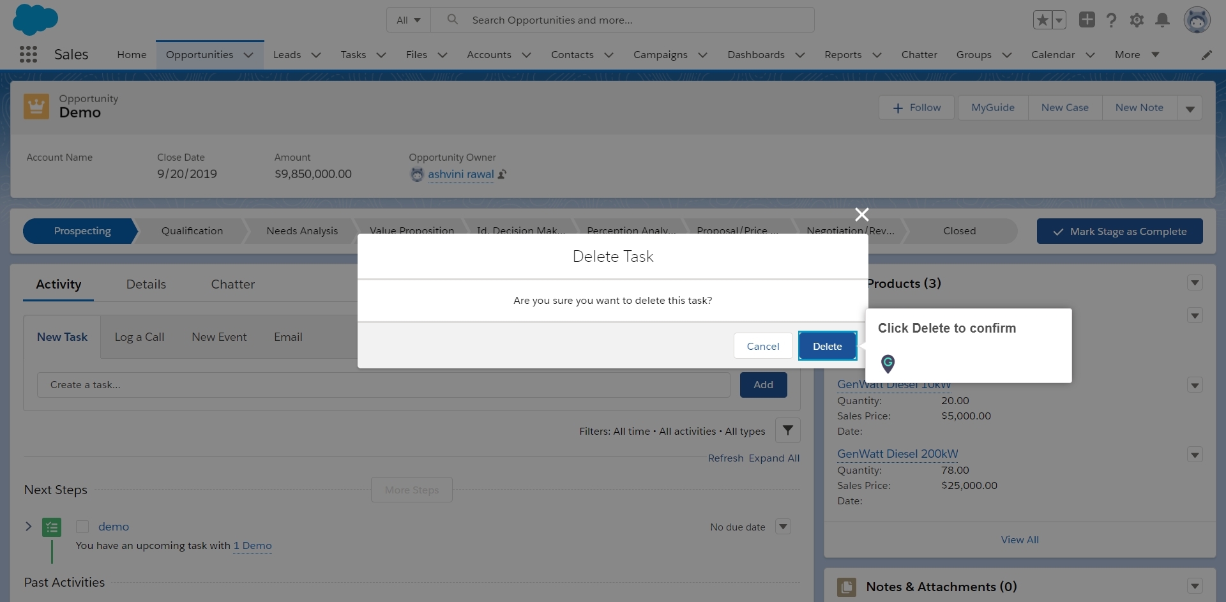Click the Help question mark icon
Viewport: 1226px width, 602px height.
[x=1111, y=20]
